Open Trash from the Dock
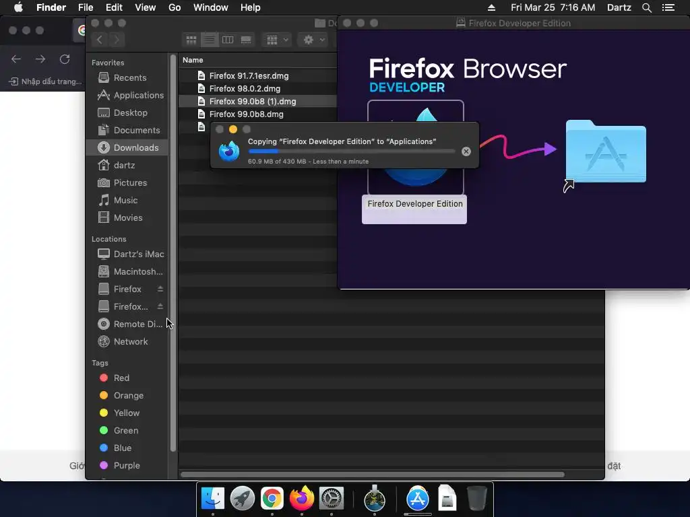This screenshot has height=517, width=690. (x=476, y=499)
